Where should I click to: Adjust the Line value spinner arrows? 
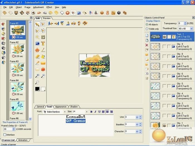click(140, 117)
